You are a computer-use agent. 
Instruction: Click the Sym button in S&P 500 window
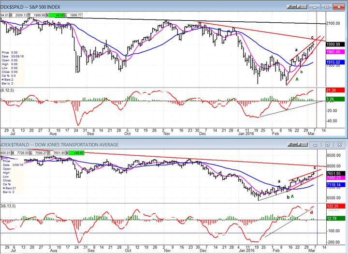pos(291,7)
